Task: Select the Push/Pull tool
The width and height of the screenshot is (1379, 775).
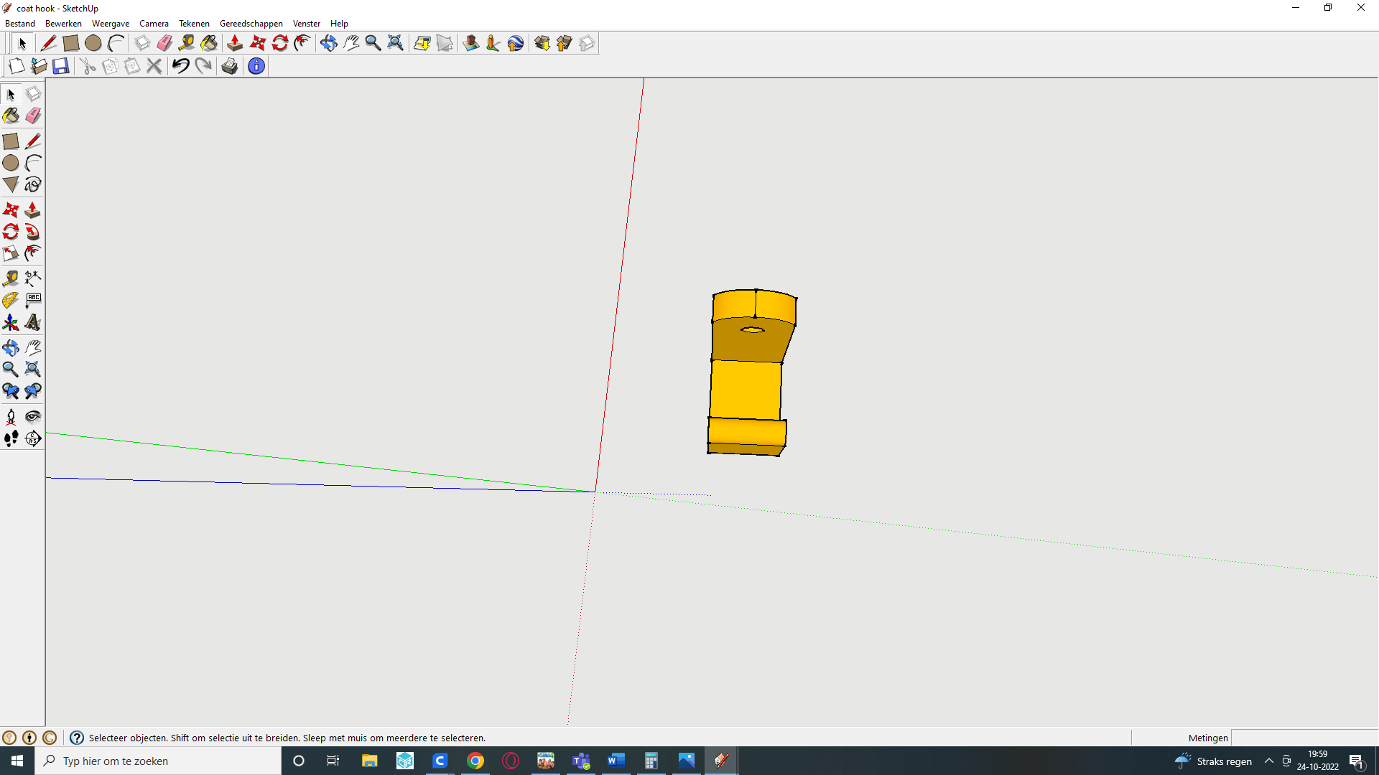Action: 32,210
